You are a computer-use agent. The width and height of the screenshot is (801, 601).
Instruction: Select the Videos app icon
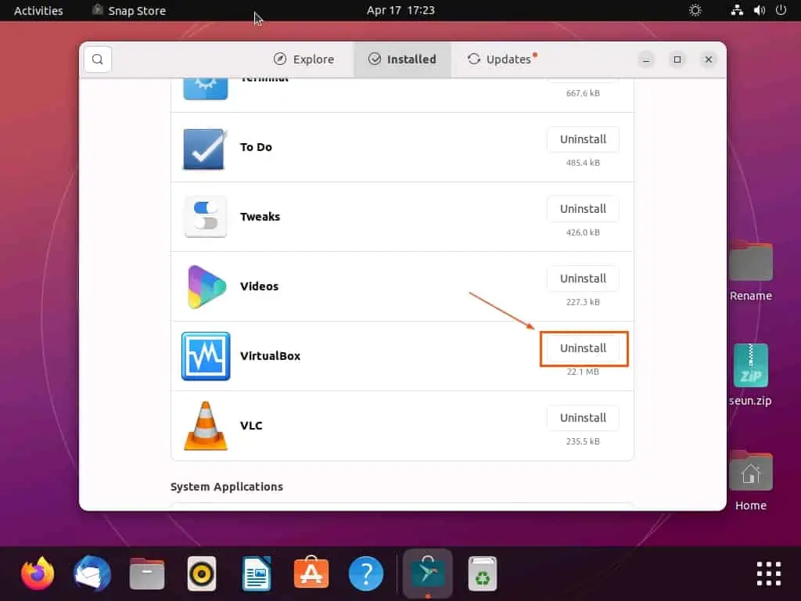click(206, 286)
